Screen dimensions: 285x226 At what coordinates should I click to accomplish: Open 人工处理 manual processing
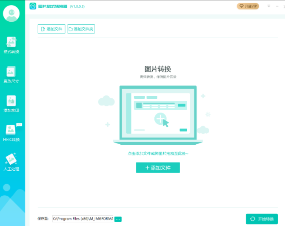click(x=11, y=162)
